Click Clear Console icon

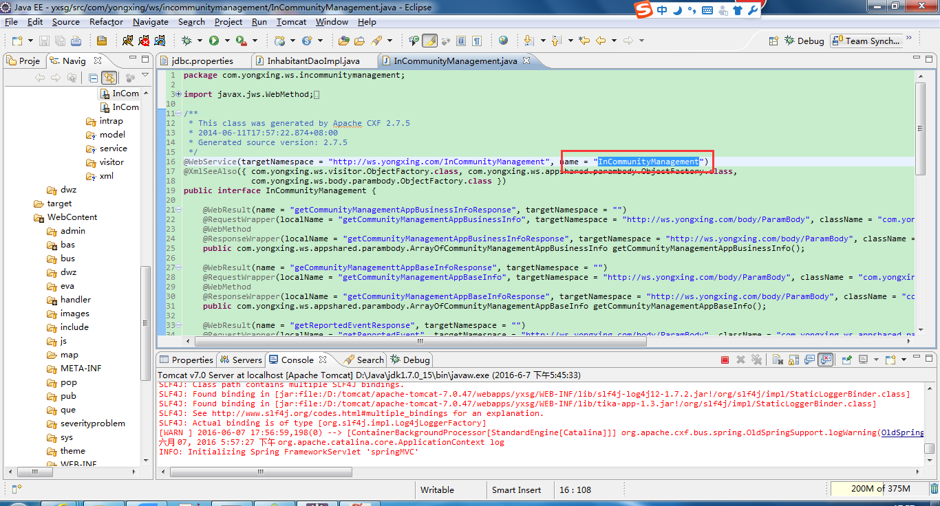[778, 360]
